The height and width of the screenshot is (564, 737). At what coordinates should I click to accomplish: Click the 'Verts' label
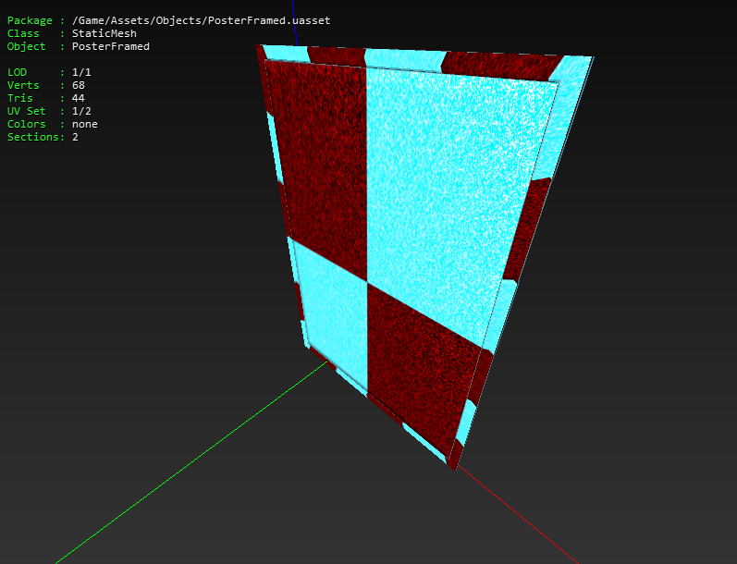click(23, 85)
